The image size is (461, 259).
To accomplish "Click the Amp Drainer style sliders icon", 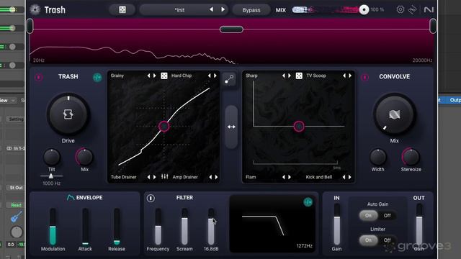I will [x=165, y=176].
